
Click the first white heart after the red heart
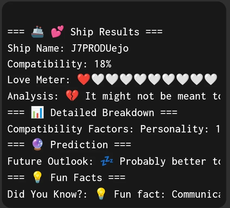click(x=98, y=80)
